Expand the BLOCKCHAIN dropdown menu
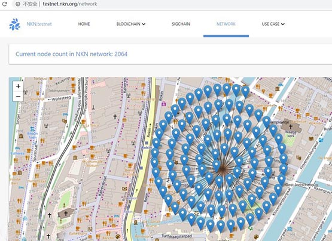332x241 pixels. [x=131, y=24]
